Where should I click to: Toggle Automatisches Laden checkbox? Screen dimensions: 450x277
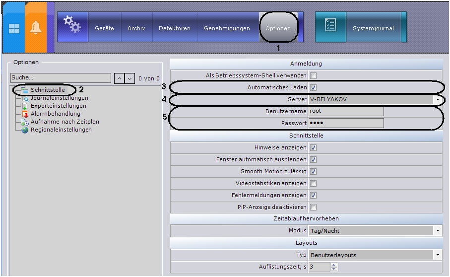313,87
